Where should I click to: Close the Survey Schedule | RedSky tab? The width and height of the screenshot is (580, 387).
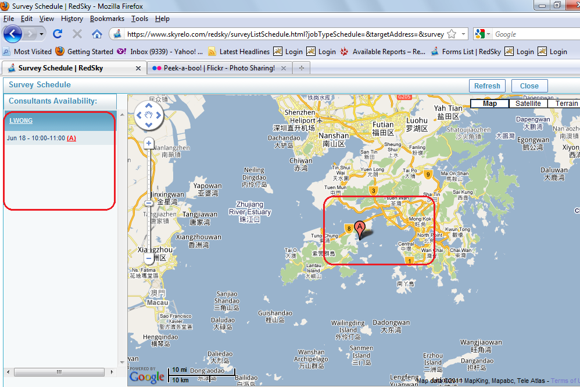(x=138, y=68)
